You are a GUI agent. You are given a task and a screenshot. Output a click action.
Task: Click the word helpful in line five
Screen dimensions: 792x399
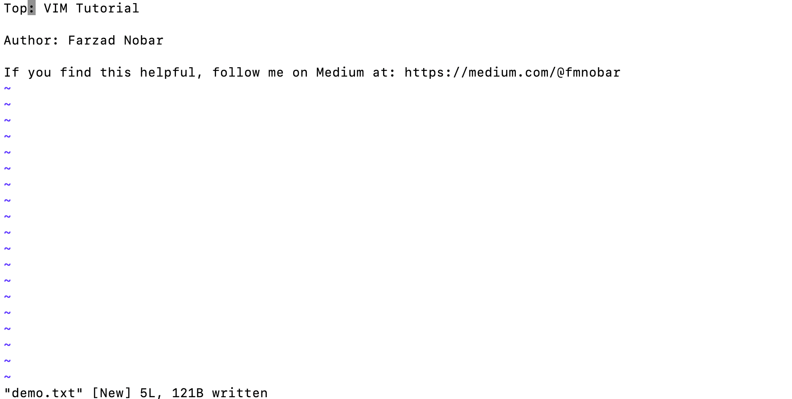click(x=167, y=72)
